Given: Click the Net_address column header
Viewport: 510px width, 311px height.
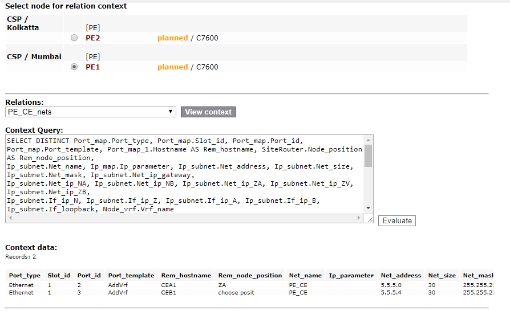Looking at the screenshot, I should pyautogui.click(x=401, y=275).
